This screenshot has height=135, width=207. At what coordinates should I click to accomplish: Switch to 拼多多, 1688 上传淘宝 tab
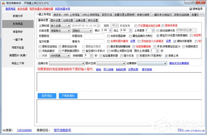(67, 15)
